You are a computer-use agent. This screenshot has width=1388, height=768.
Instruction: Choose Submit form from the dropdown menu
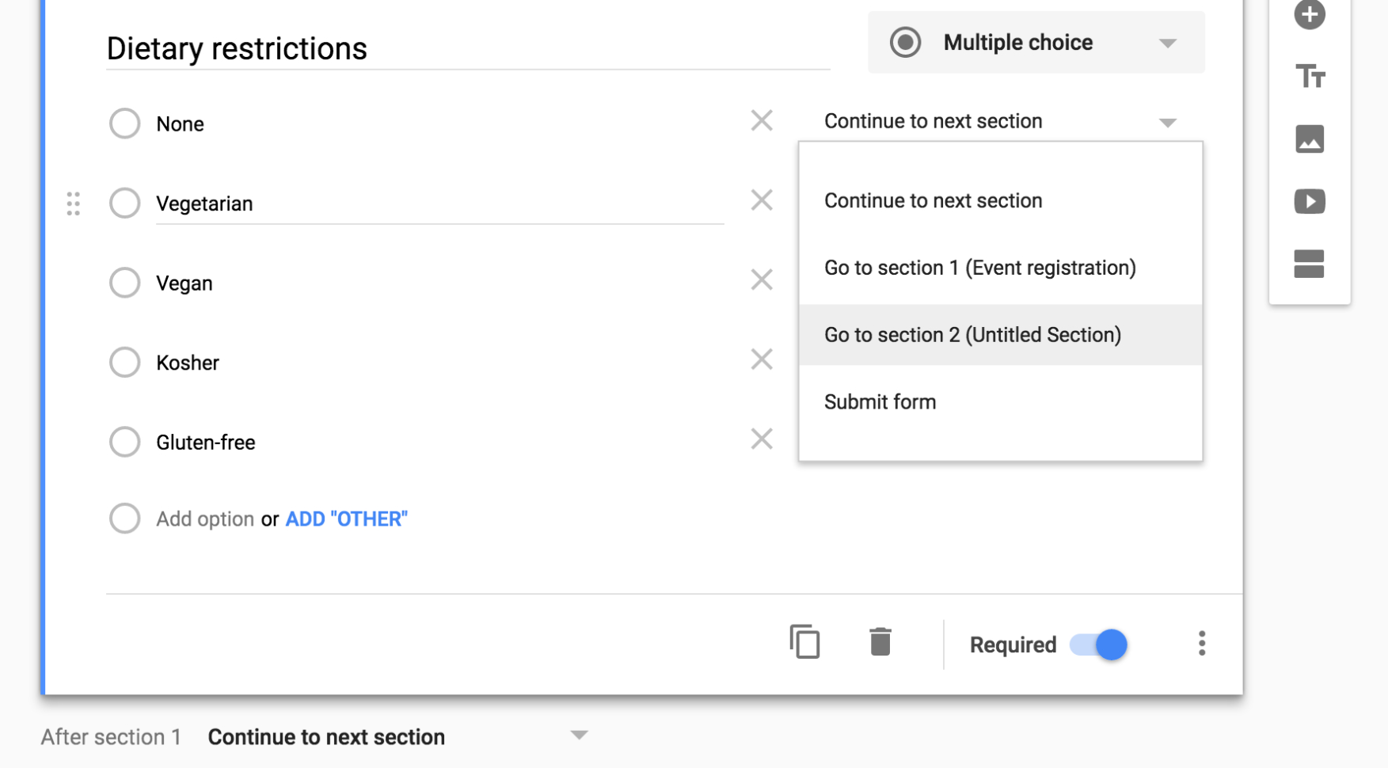879,401
